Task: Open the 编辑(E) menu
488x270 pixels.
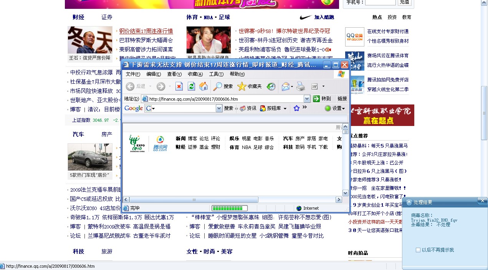Action: (154, 74)
